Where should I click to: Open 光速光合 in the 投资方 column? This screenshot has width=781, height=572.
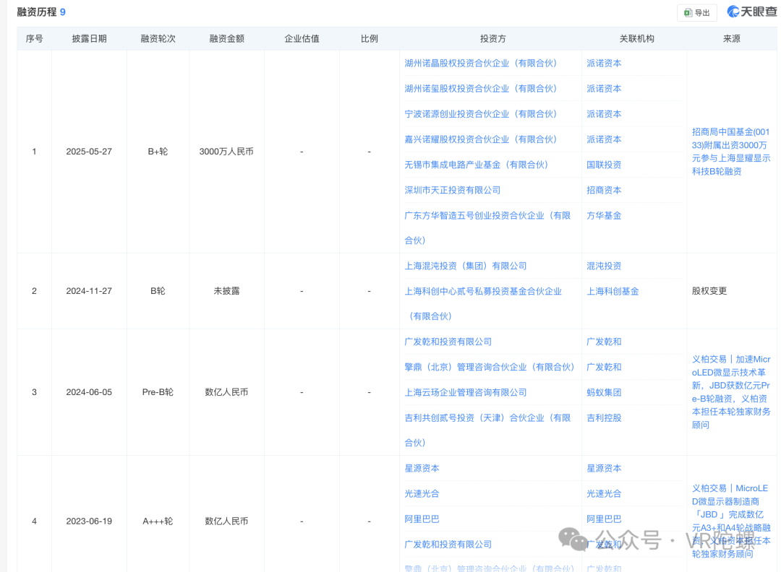(x=422, y=494)
